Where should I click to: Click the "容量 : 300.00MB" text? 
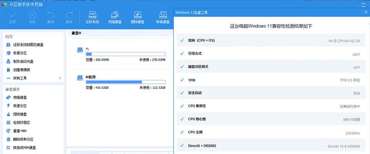click(x=97, y=60)
